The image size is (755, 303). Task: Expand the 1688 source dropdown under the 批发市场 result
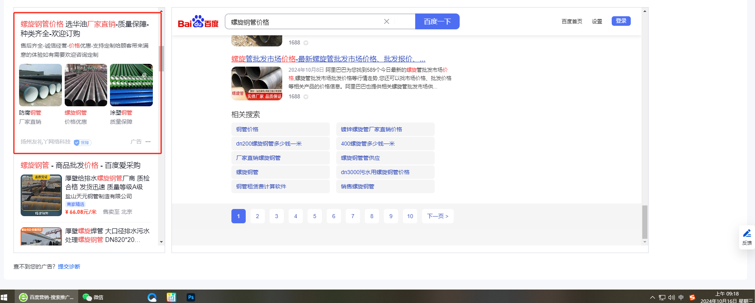(x=306, y=97)
